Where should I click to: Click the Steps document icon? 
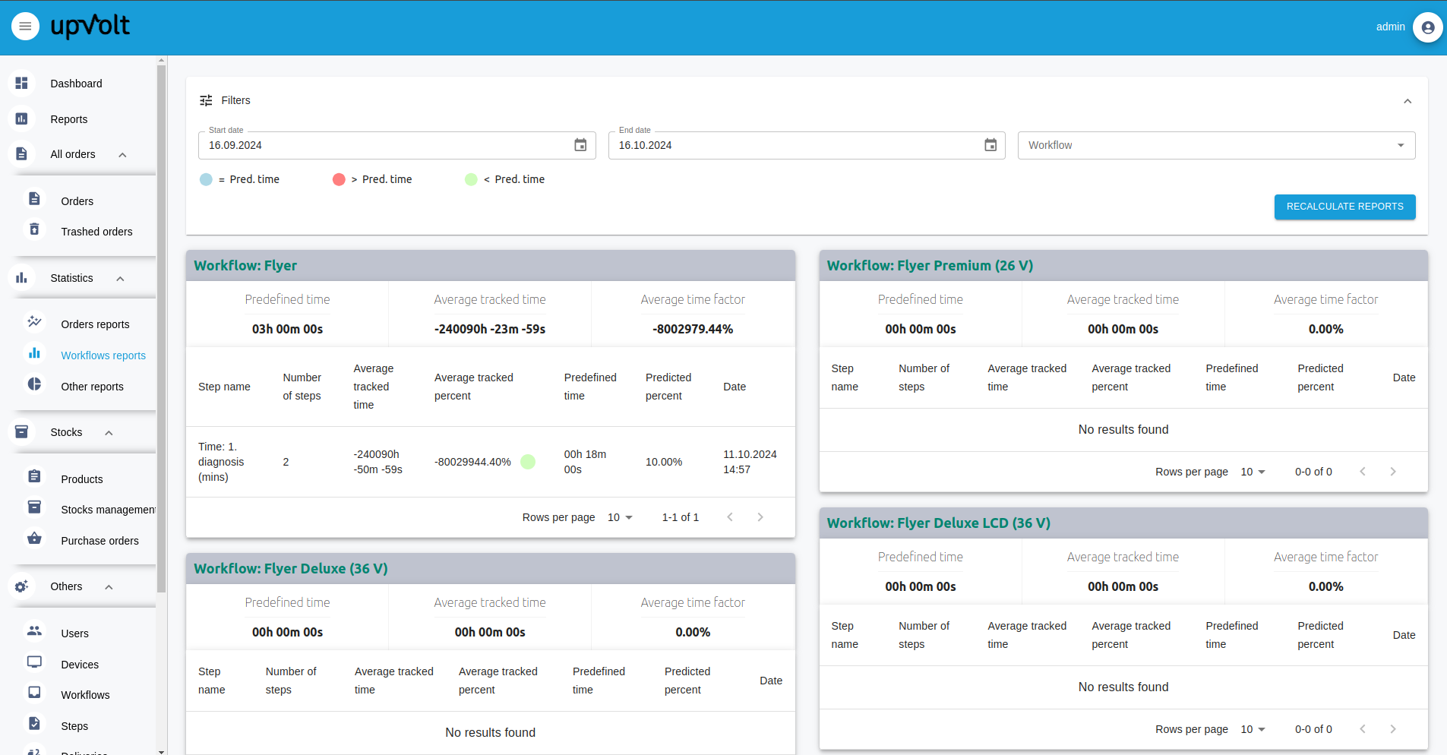coord(34,724)
